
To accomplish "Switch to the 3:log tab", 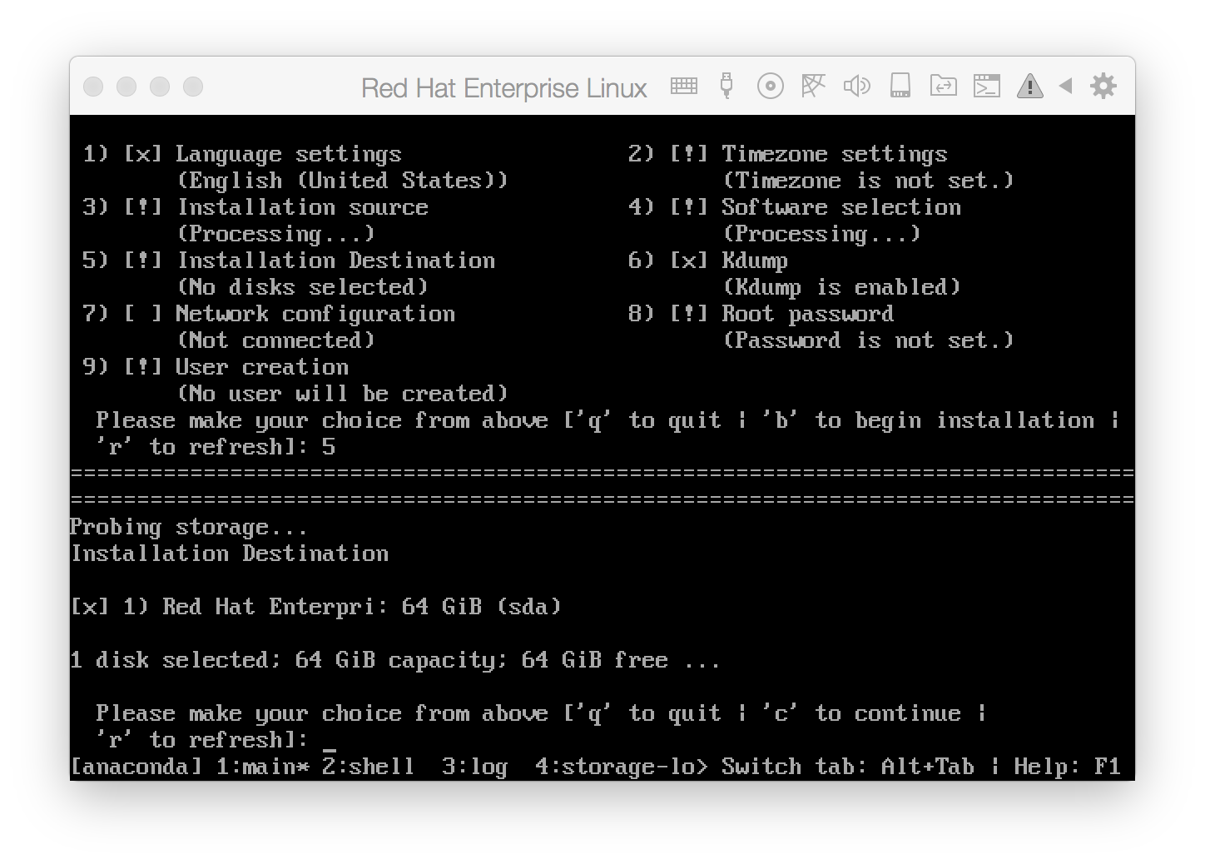I will 474,767.
